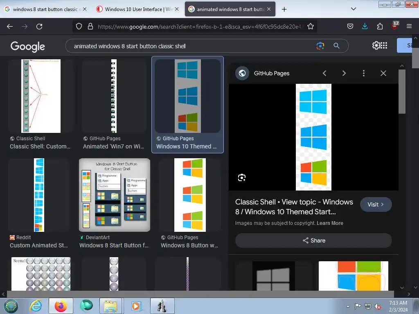Open the Action Center flag tray icon
This screenshot has height=314, width=419.
click(358, 306)
